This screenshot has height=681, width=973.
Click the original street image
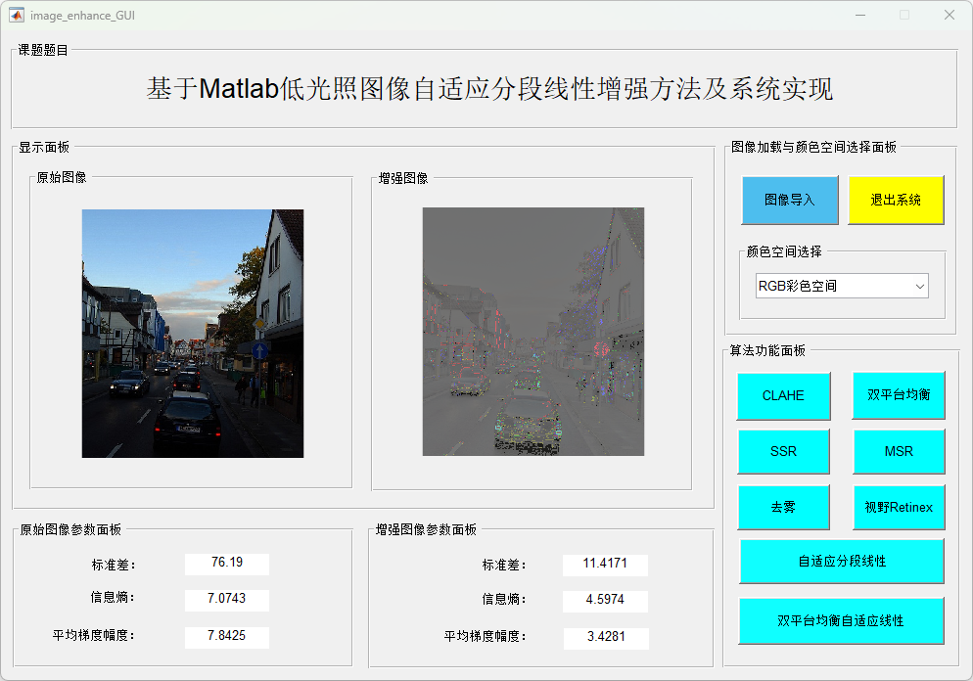(192, 333)
